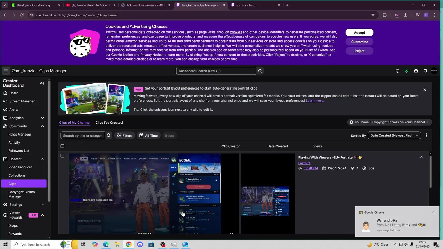The width and height of the screenshot is (443, 249).
Task: Open the hamburger navigation menu
Action: [x=6, y=71]
